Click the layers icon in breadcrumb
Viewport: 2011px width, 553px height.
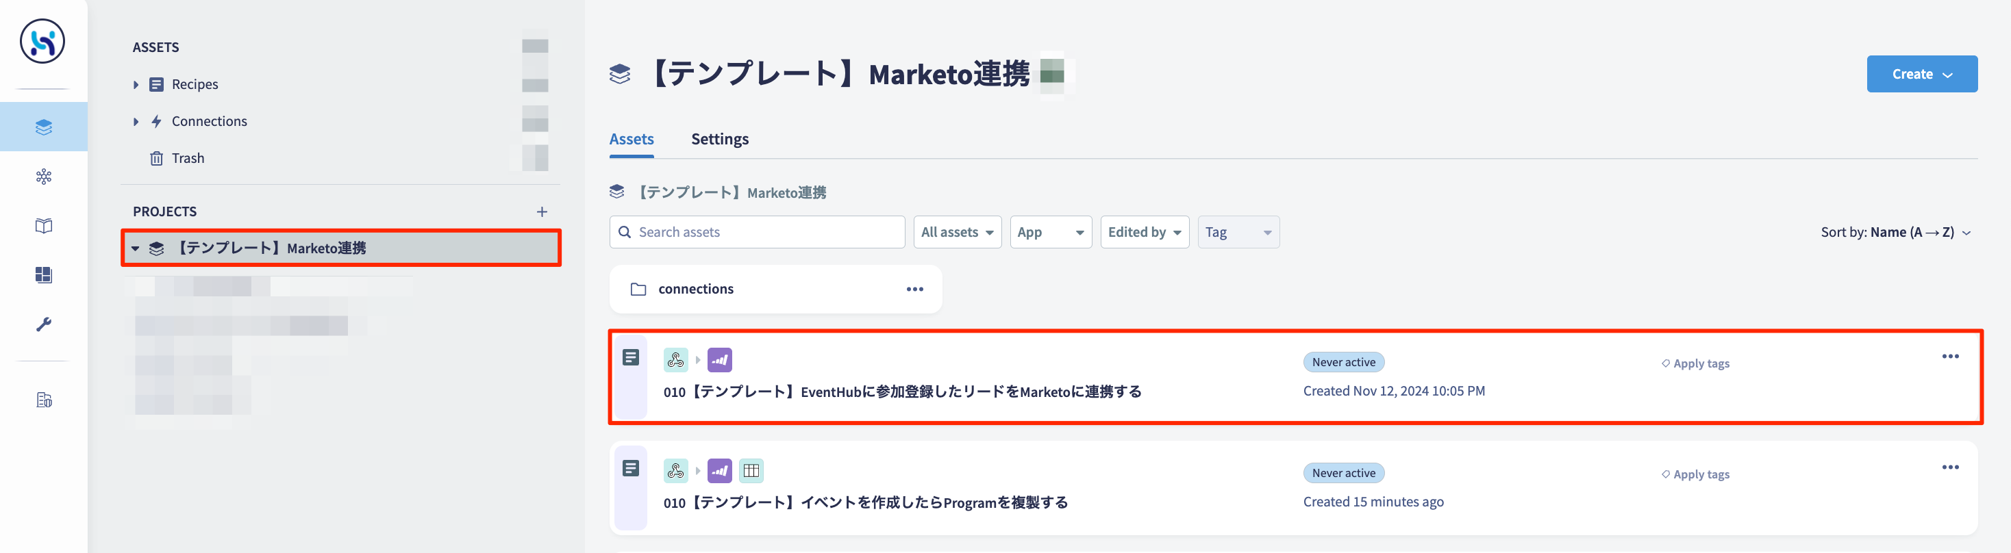click(x=616, y=192)
